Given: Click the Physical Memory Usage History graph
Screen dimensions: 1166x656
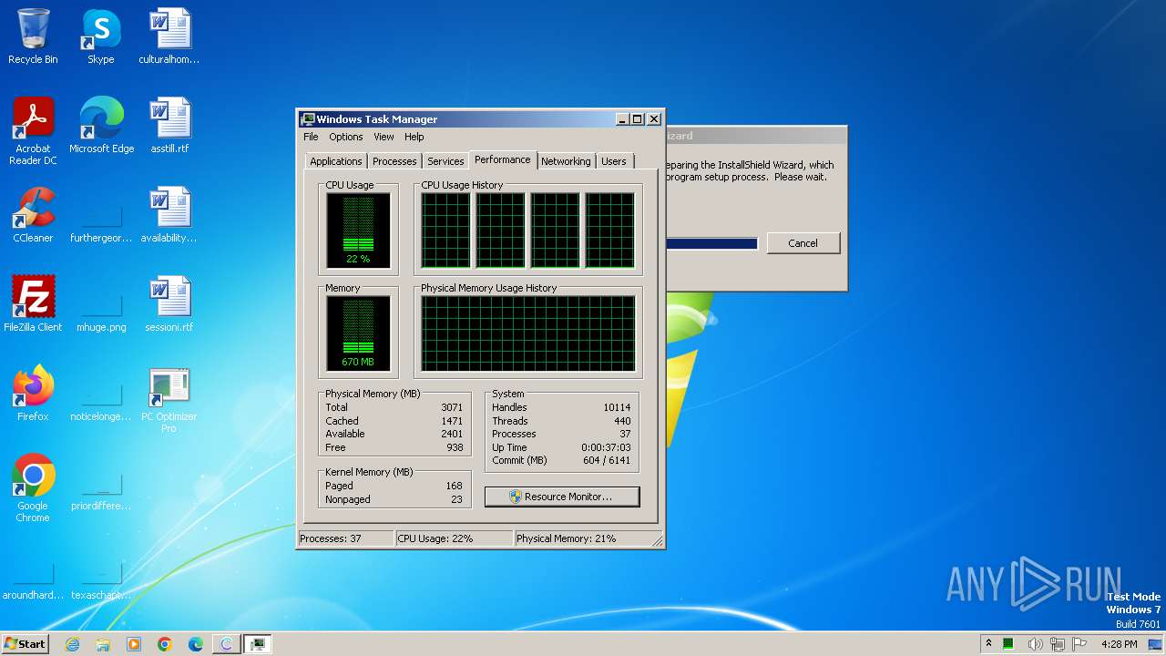Looking at the screenshot, I should (x=527, y=333).
